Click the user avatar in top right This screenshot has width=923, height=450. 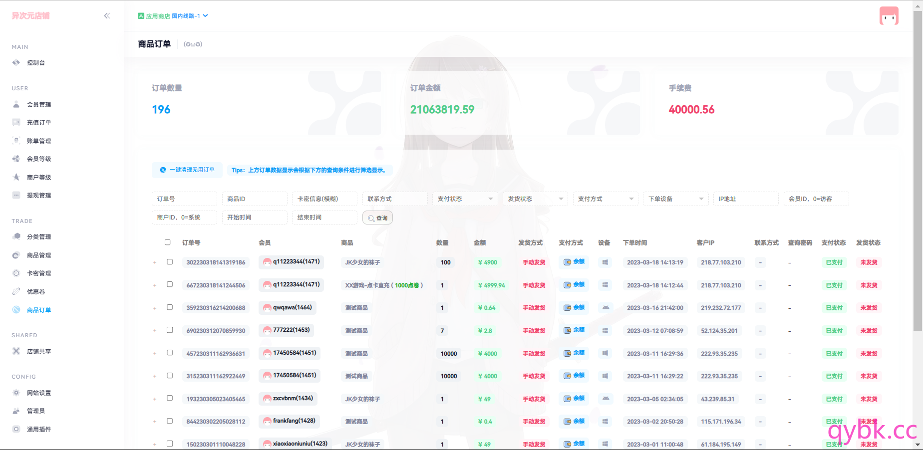889,16
